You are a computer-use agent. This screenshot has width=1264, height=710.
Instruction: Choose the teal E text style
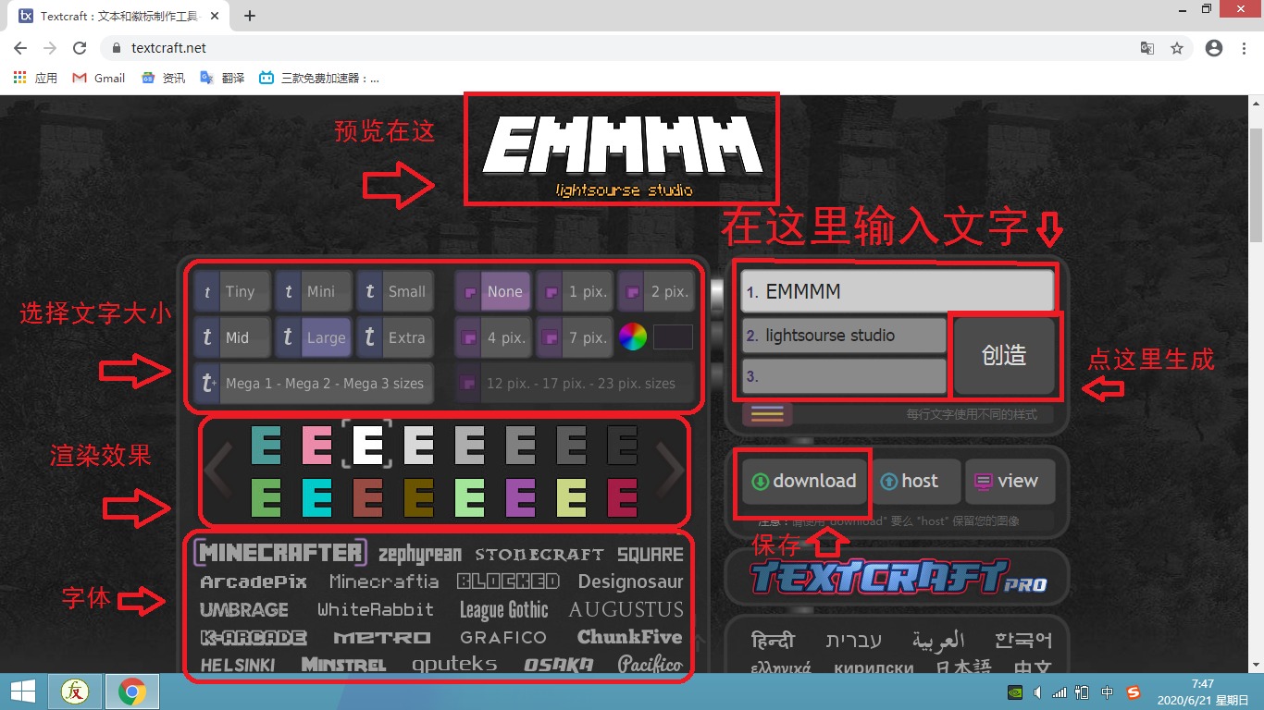[x=266, y=446]
